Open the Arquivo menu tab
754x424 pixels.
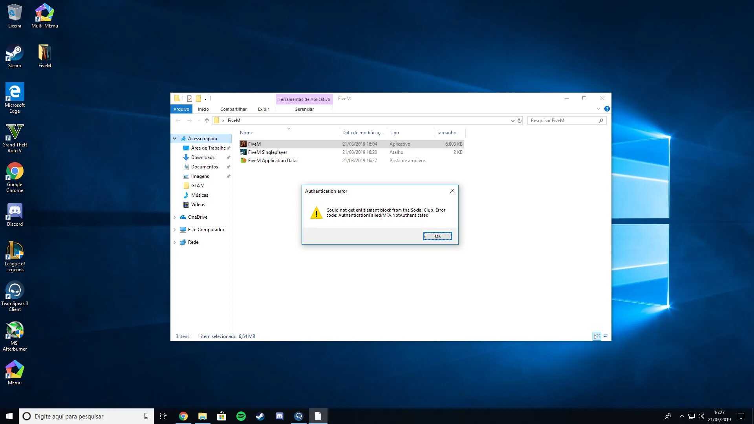coord(181,109)
